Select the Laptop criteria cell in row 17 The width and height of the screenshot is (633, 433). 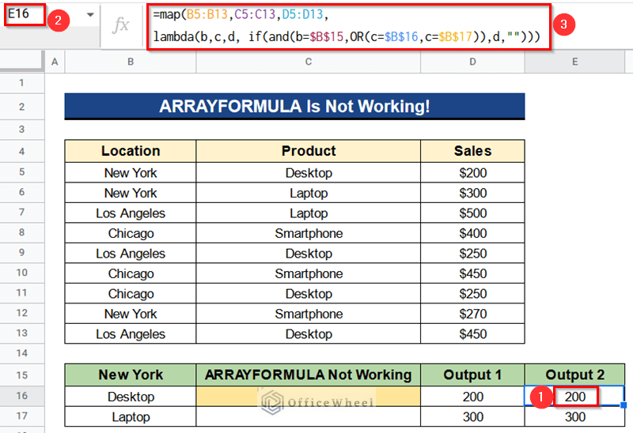tap(131, 416)
